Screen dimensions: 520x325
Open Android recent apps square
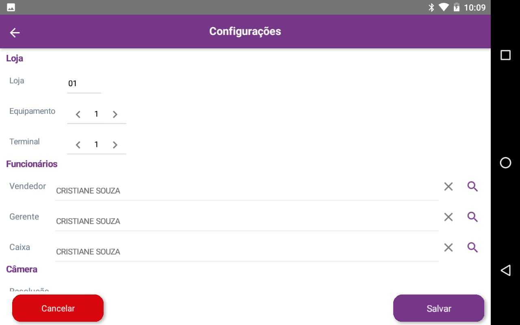click(x=505, y=55)
